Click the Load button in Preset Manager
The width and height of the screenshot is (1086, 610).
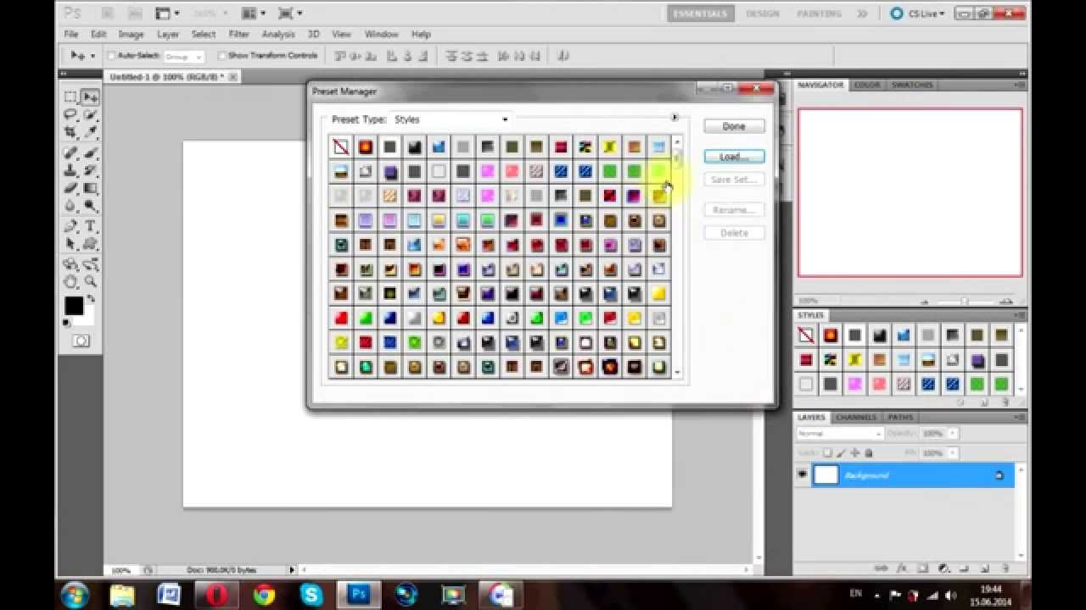coord(734,157)
